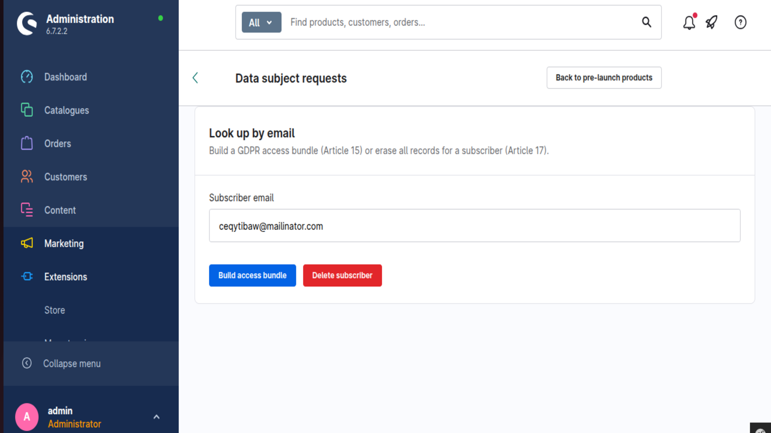The width and height of the screenshot is (771, 433).
Task: Click the Extensions plug icon
Action: point(27,276)
